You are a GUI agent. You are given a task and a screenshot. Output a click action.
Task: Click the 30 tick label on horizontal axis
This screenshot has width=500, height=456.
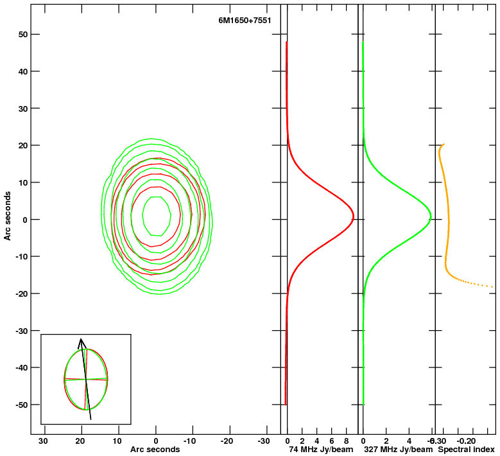click(43, 441)
